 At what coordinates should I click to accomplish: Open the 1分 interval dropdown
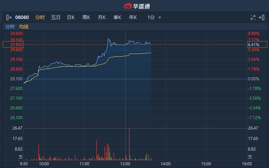click(154, 17)
